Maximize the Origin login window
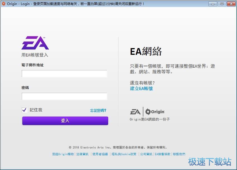Image resolution: width=237 pixels, height=170 pixels. [x=222, y=4]
